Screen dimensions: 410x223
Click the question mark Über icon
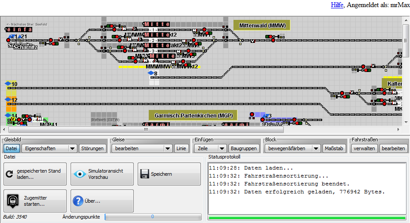78,201
